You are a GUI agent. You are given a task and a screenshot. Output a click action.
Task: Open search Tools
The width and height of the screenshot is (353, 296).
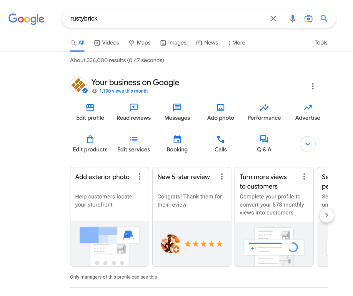pos(321,43)
